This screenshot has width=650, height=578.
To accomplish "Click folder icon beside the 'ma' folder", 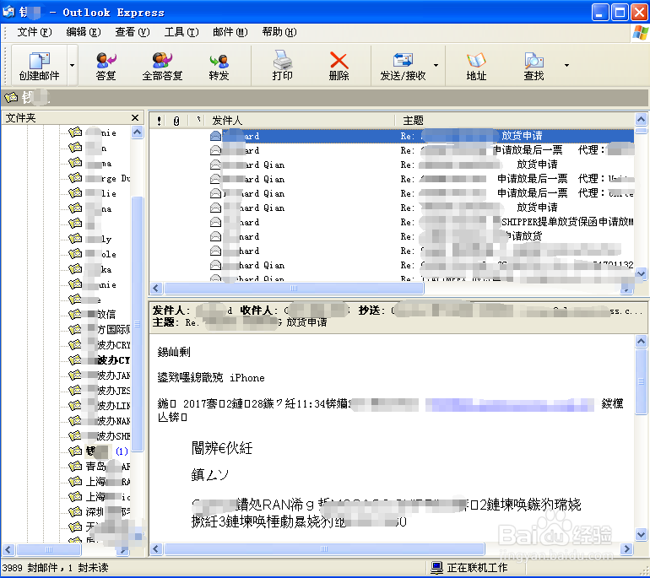I will [x=75, y=163].
